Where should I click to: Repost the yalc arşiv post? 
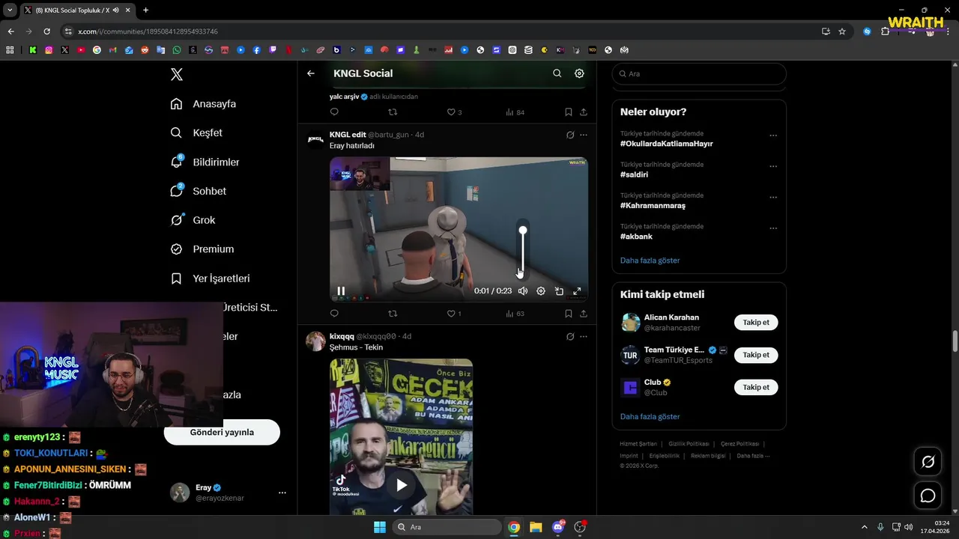tap(393, 112)
